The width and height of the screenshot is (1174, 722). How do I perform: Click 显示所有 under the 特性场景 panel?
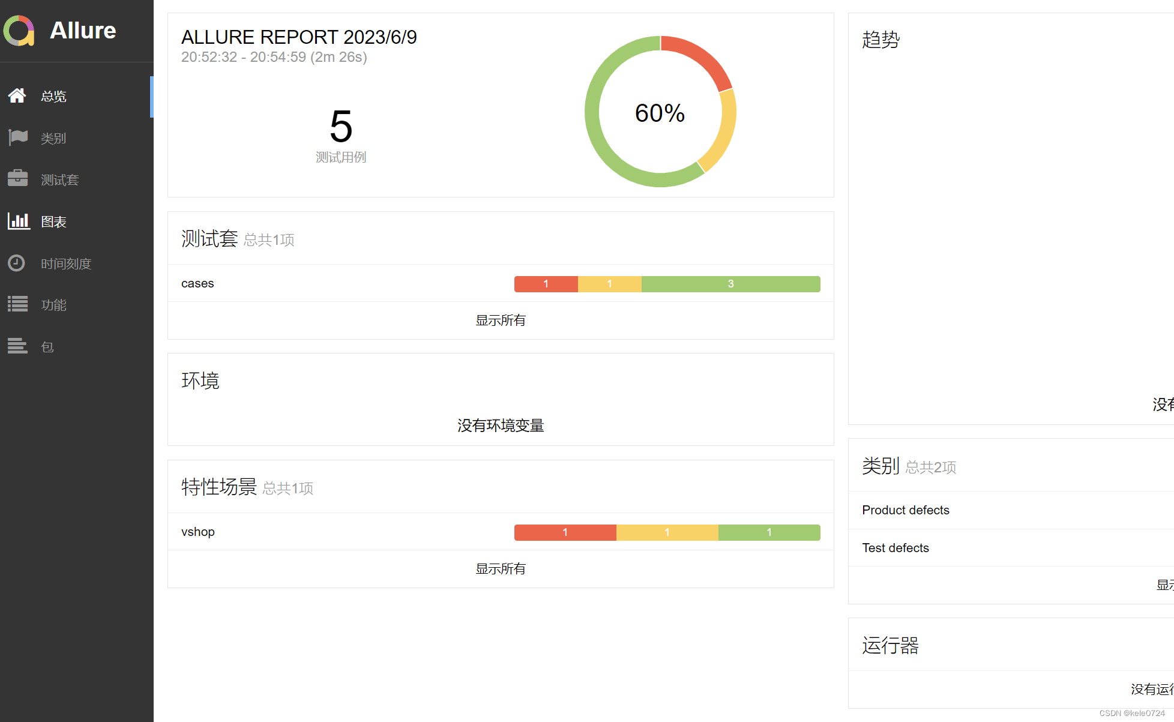(500, 569)
